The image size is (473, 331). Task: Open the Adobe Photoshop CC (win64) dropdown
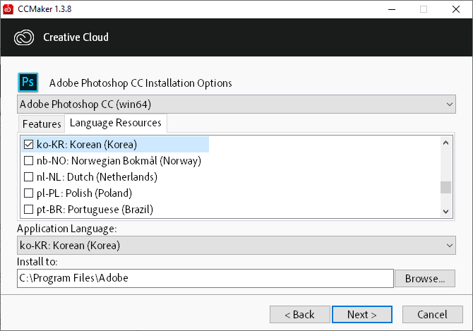236,104
